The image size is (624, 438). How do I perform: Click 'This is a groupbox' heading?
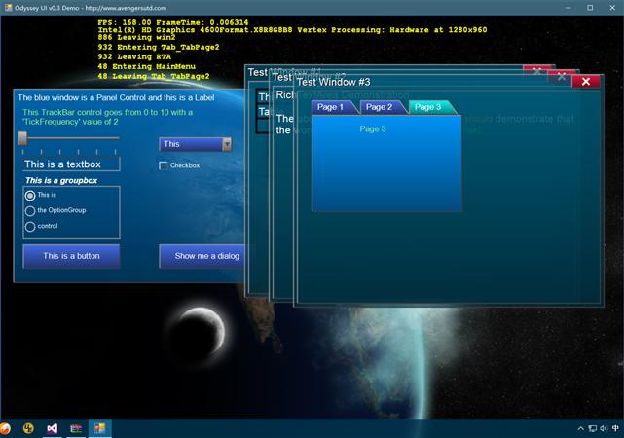[x=61, y=181]
